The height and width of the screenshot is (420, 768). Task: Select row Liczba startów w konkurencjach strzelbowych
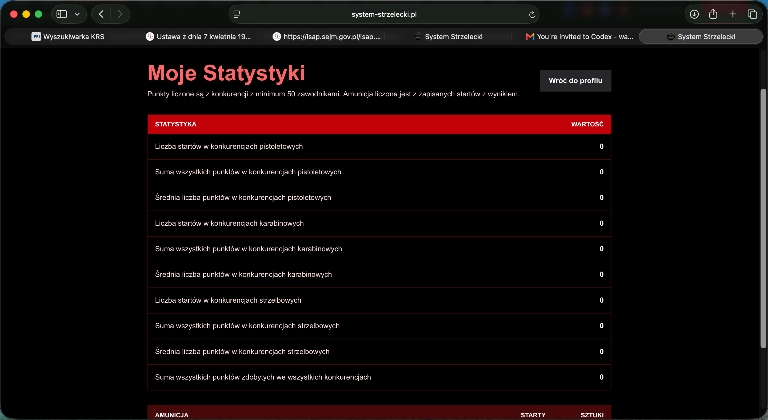[x=379, y=300]
